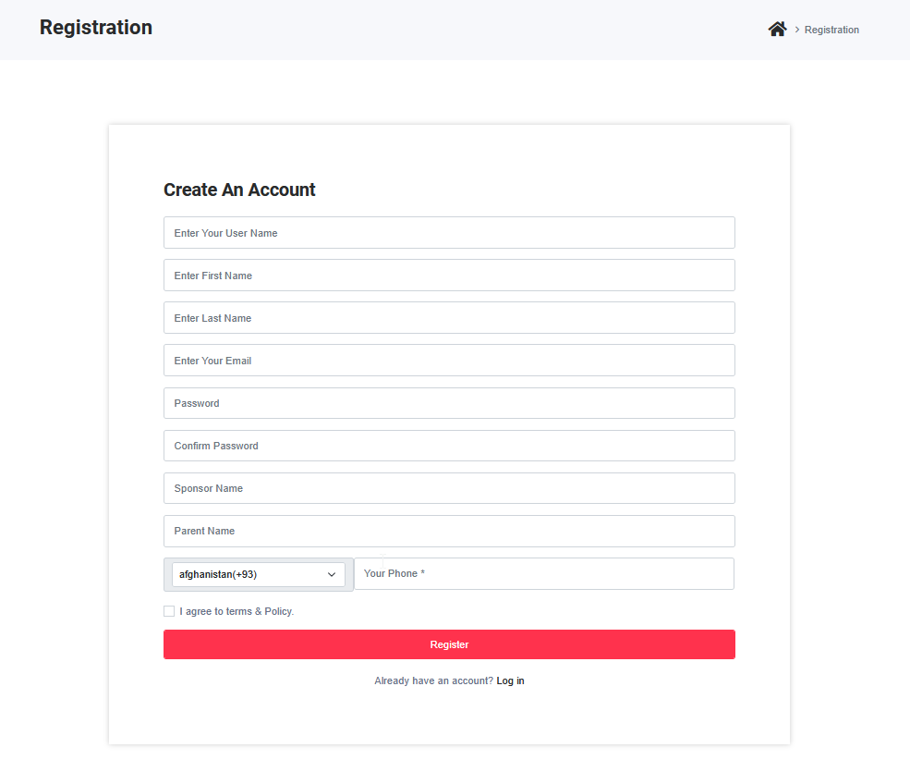Click the Confirm Password field
This screenshot has height=760, width=910.
coord(449,445)
